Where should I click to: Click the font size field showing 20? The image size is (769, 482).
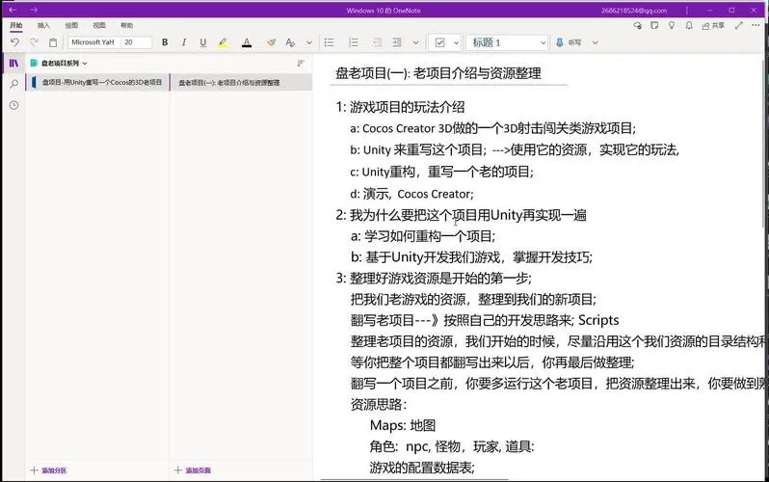(x=136, y=42)
